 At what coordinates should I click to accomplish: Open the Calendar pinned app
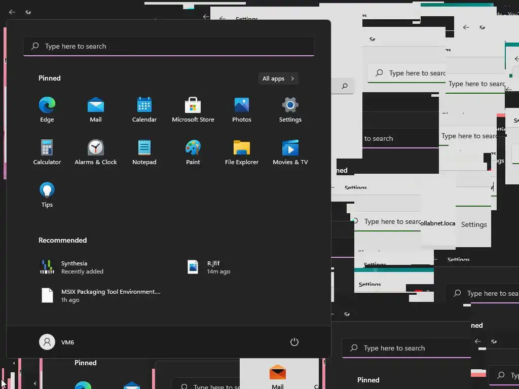pos(144,110)
